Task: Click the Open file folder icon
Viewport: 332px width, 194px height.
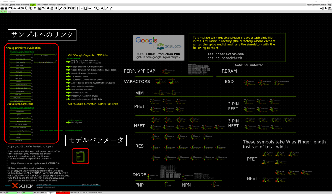Action: (2, 8)
